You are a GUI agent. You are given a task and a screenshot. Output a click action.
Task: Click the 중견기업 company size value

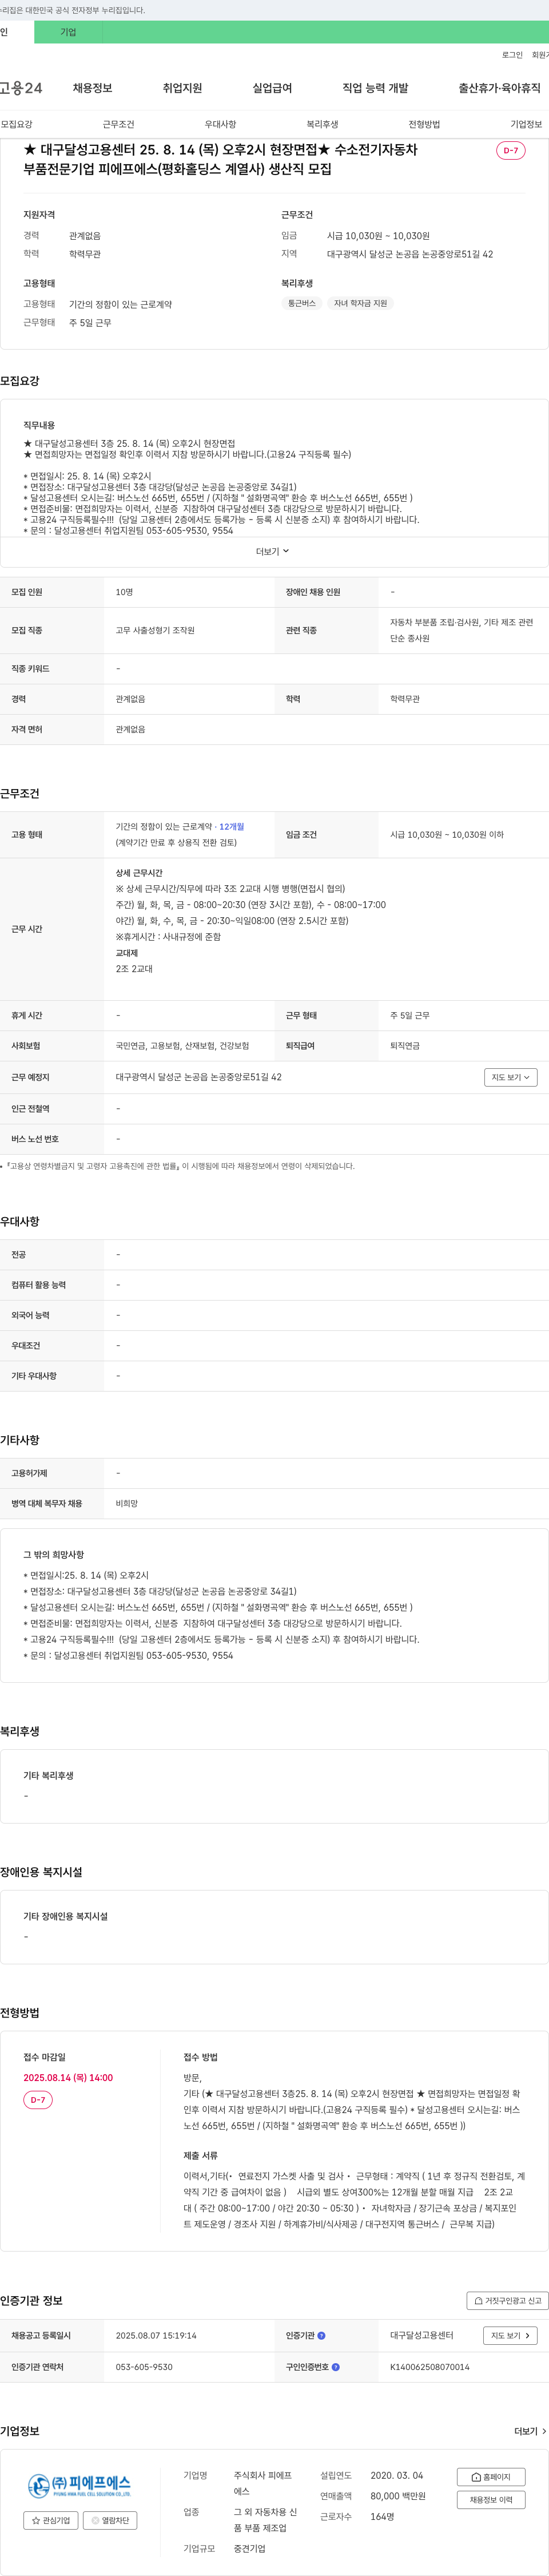click(x=250, y=2548)
